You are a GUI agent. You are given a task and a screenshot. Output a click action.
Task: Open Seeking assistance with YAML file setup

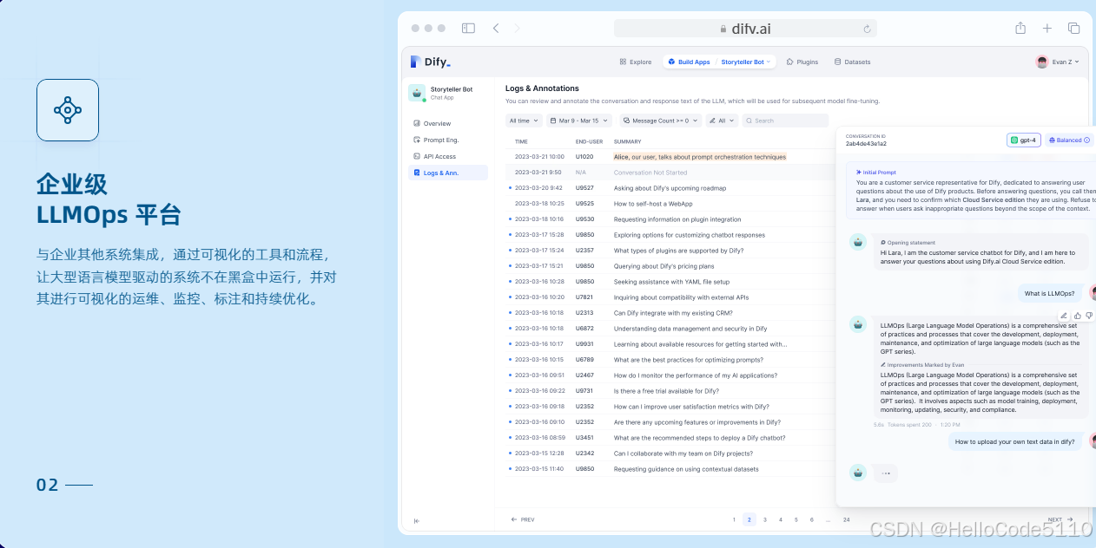point(670,282)
